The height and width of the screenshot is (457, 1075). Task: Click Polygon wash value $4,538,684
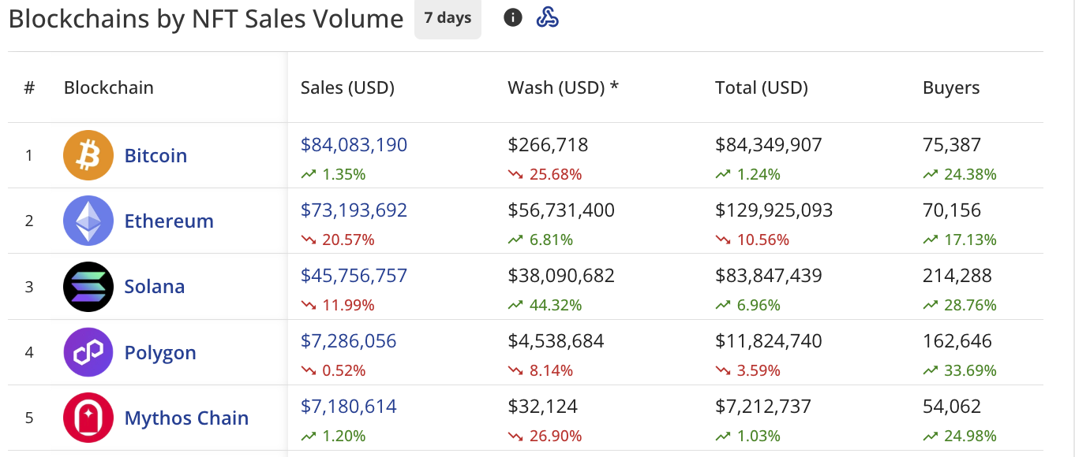[x=556, y=341]
